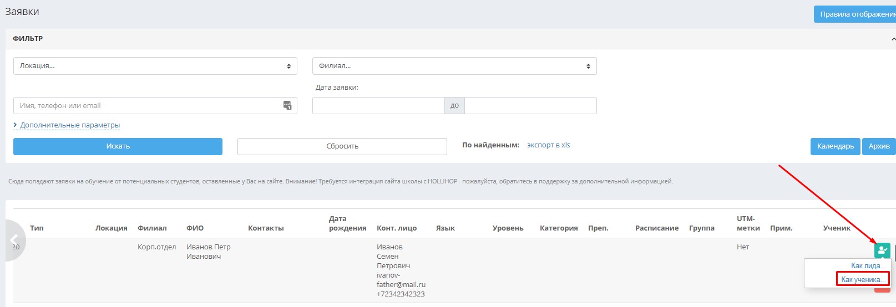Click the 'По найденным:' label
The image size is (896, 307).
click(x=491, y=145)
